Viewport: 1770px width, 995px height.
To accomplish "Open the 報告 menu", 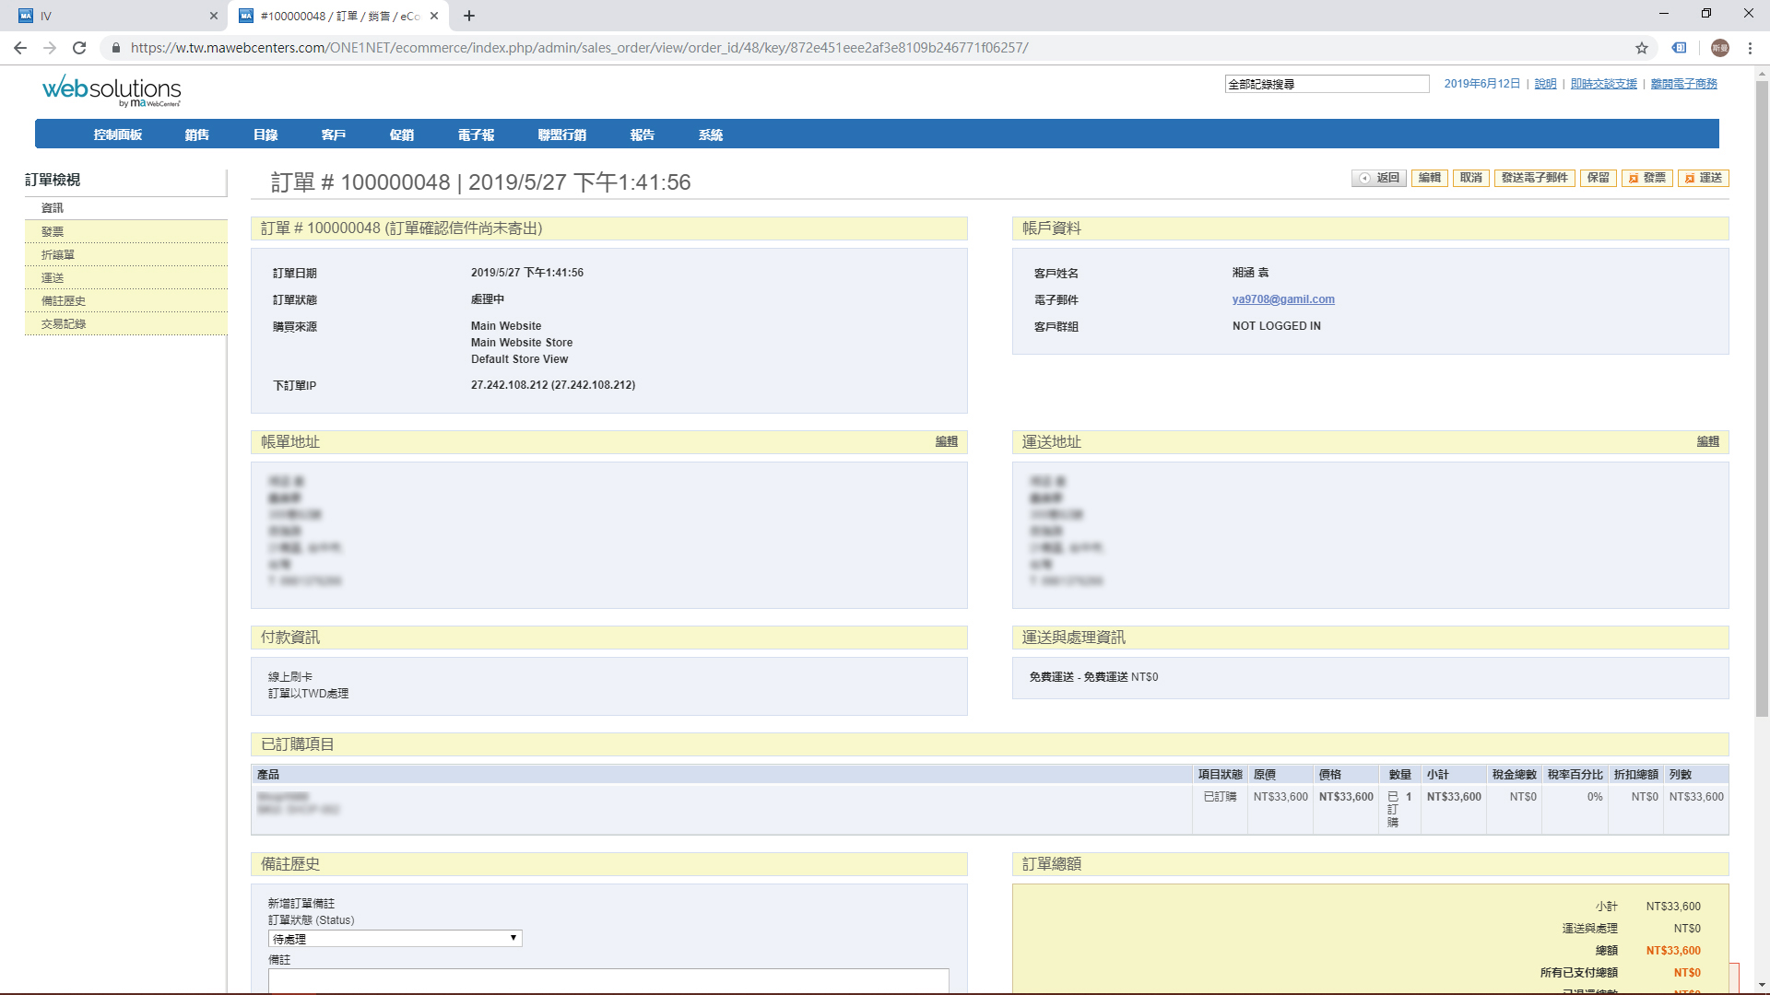I will pos(643,135).
